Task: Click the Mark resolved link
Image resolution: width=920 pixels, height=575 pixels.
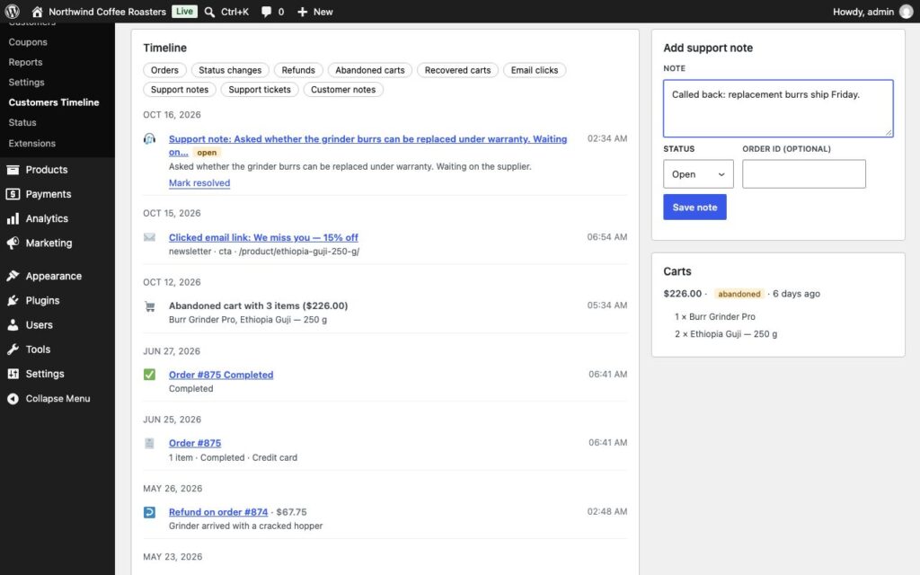Action: (x=199, y=183)
